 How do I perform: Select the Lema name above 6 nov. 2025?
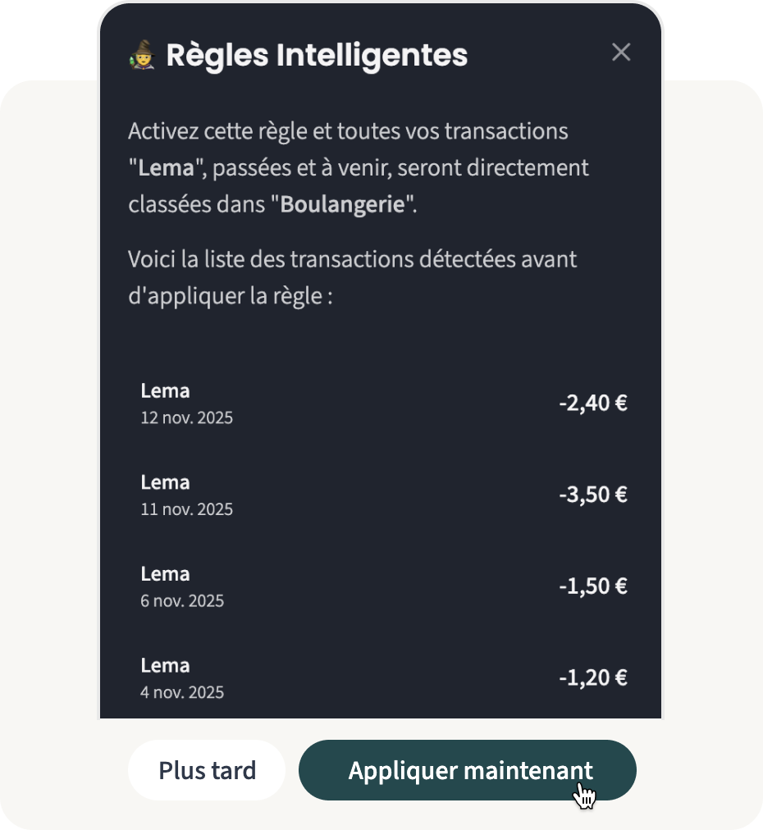pyautogui.click(x=165, y=574)
